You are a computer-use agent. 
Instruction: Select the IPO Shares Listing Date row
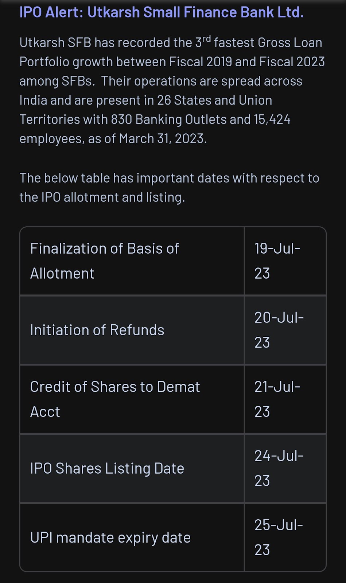173,469
